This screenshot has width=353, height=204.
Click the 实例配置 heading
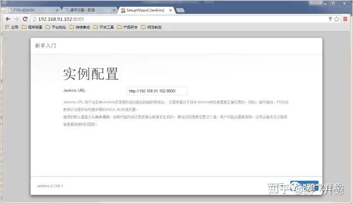[x=91, y=74]
